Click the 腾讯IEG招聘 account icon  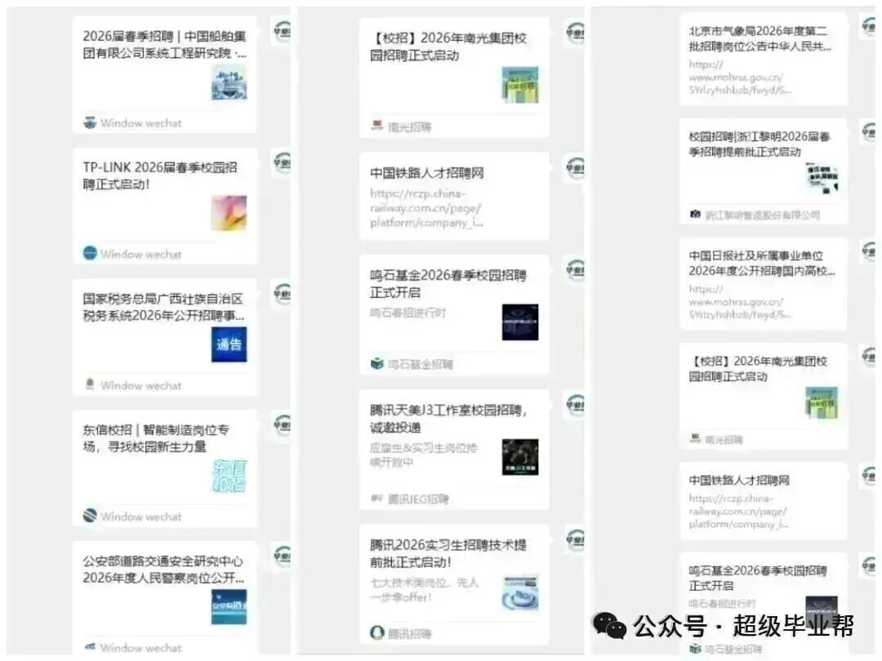tap(376, 499)
